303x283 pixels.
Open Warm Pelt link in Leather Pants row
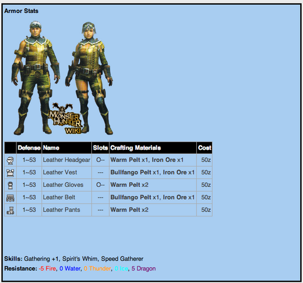(x=125, y=210)
